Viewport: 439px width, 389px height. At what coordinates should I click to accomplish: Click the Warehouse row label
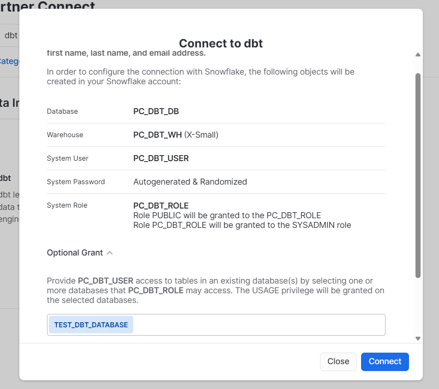click(65, 135)
